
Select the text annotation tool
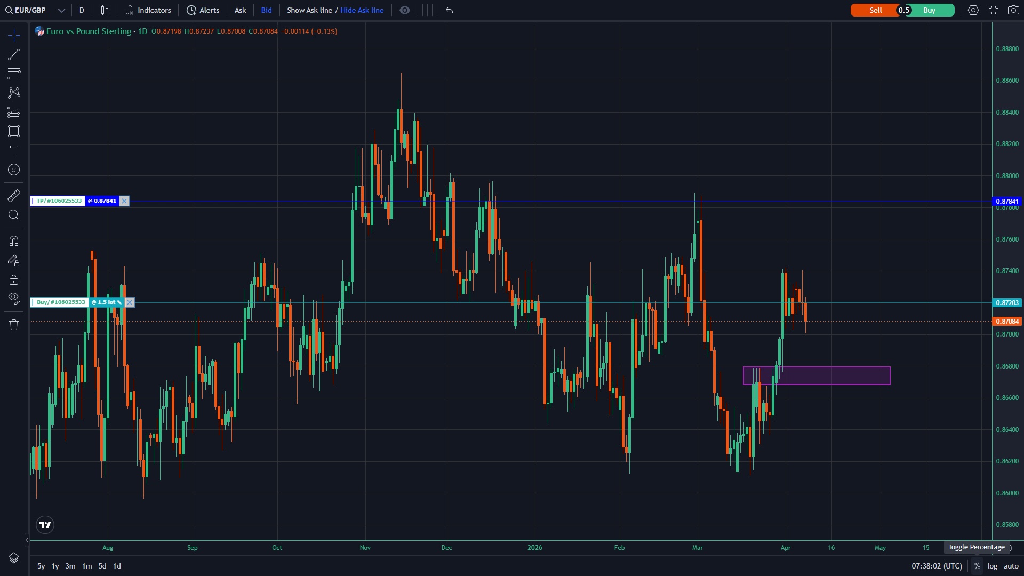coord(14,150)
